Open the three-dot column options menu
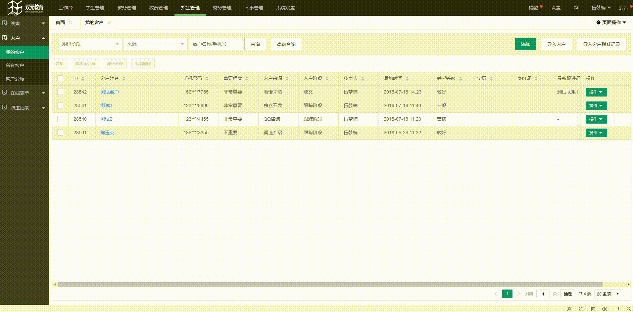The height and width of the screenshot is (312, 633). (622, 78)
